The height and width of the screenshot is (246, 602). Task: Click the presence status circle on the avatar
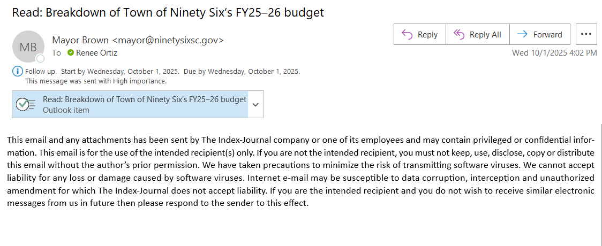tap(40, 59)
